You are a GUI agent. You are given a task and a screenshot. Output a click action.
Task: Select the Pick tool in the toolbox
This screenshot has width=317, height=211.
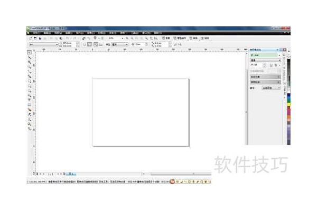pos(29,52)
